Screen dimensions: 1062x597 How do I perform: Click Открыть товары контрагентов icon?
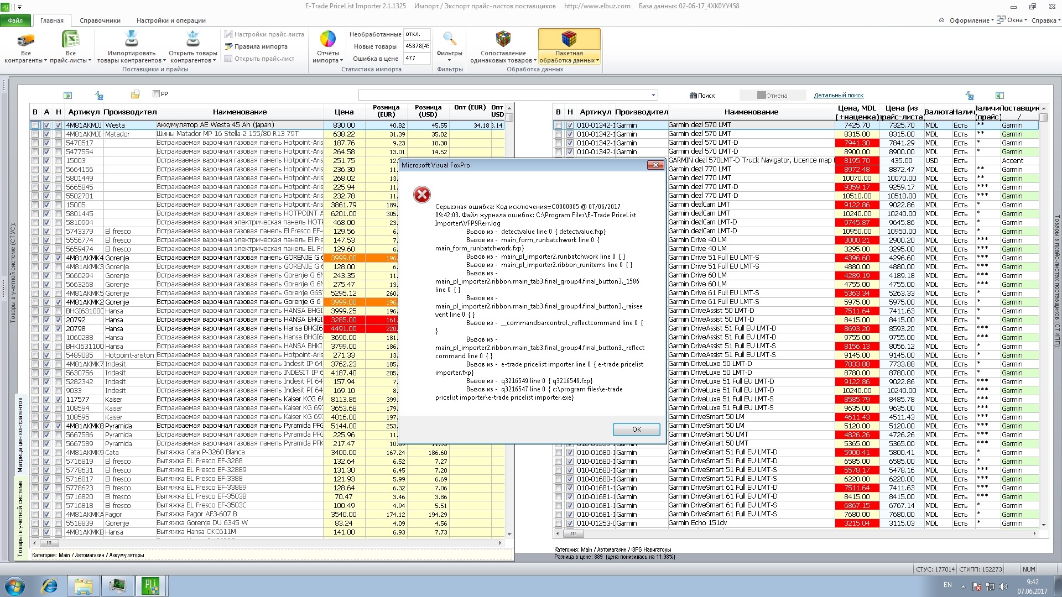pyautogui.click(x=193, y=40)
